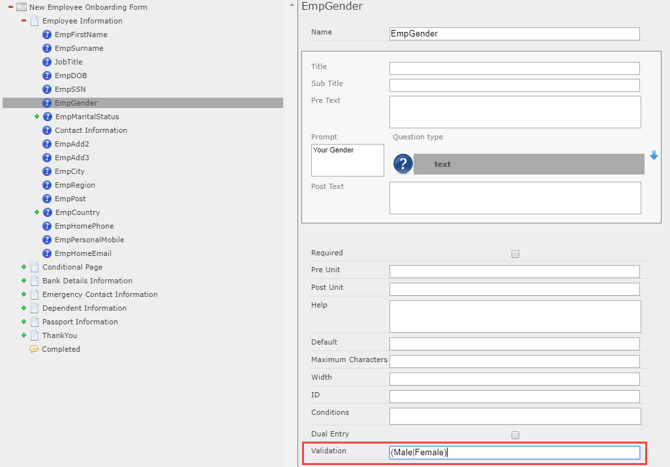Enable the Required checkbox

tap(515, 254)
